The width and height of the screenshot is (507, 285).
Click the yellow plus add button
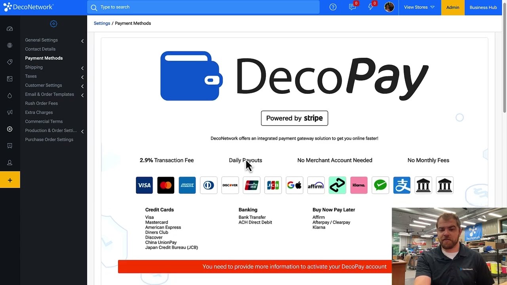point(10,180)
